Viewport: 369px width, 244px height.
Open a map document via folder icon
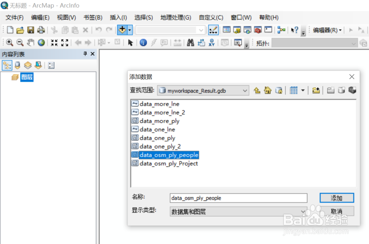tap(20, 30)
